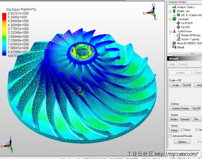
Task: Click the green Constraint node icon
Action: (174, 19)
